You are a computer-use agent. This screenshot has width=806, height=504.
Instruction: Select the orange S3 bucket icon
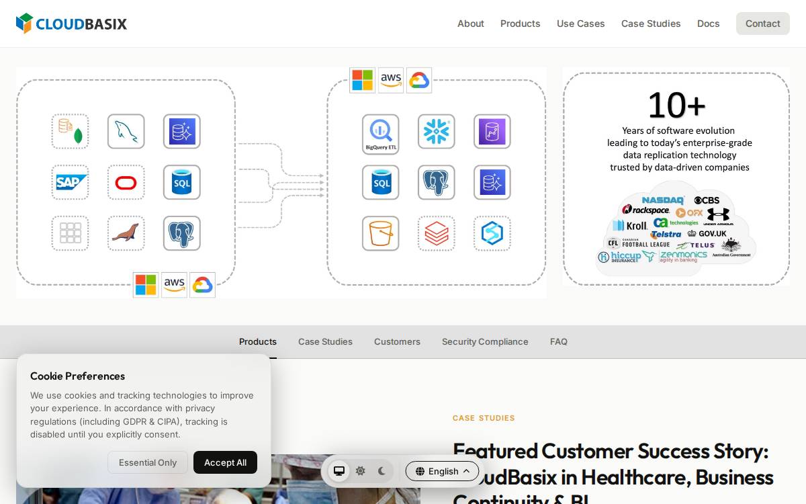pyautogui.click(x=381, y=233)
